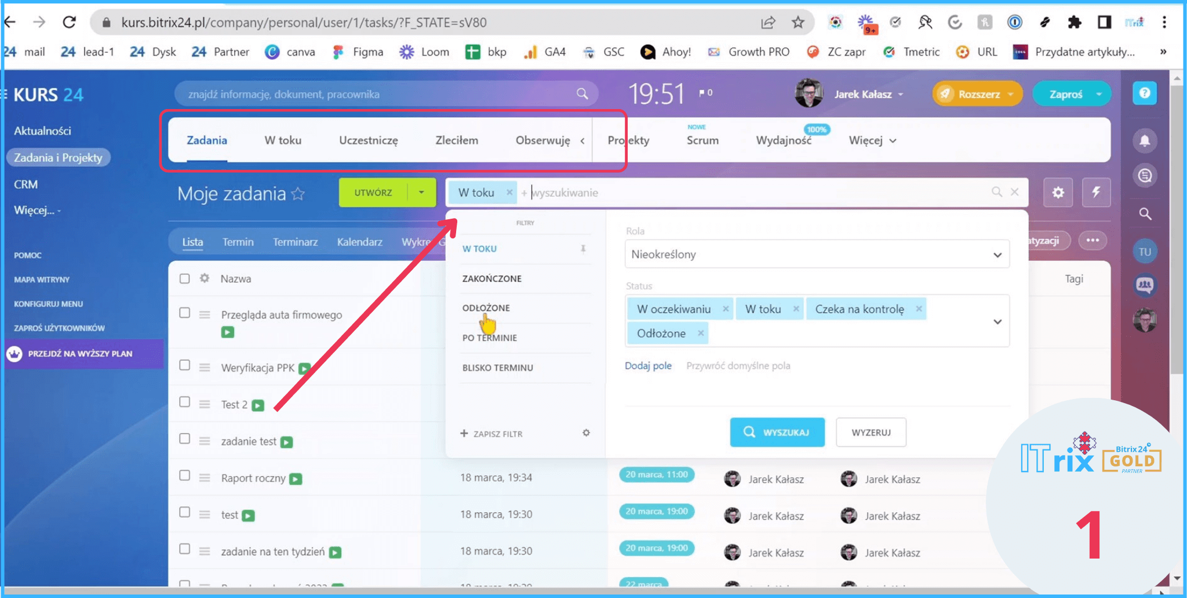Click the right sidebar magnifier search icon
The height and width of the screenshot is (598, 1187).
1145,214
